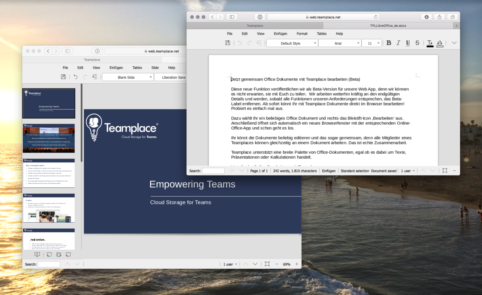Viewport: 482px width, 295px height.
Task: Click the address bar showing web.teamplace.net in document window
Action: pos(323,17)
